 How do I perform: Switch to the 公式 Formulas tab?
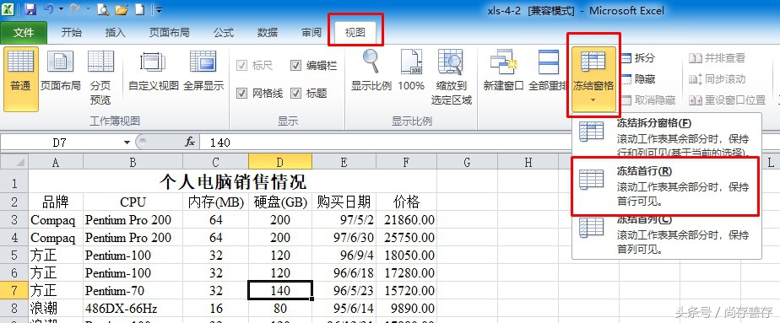224,33
